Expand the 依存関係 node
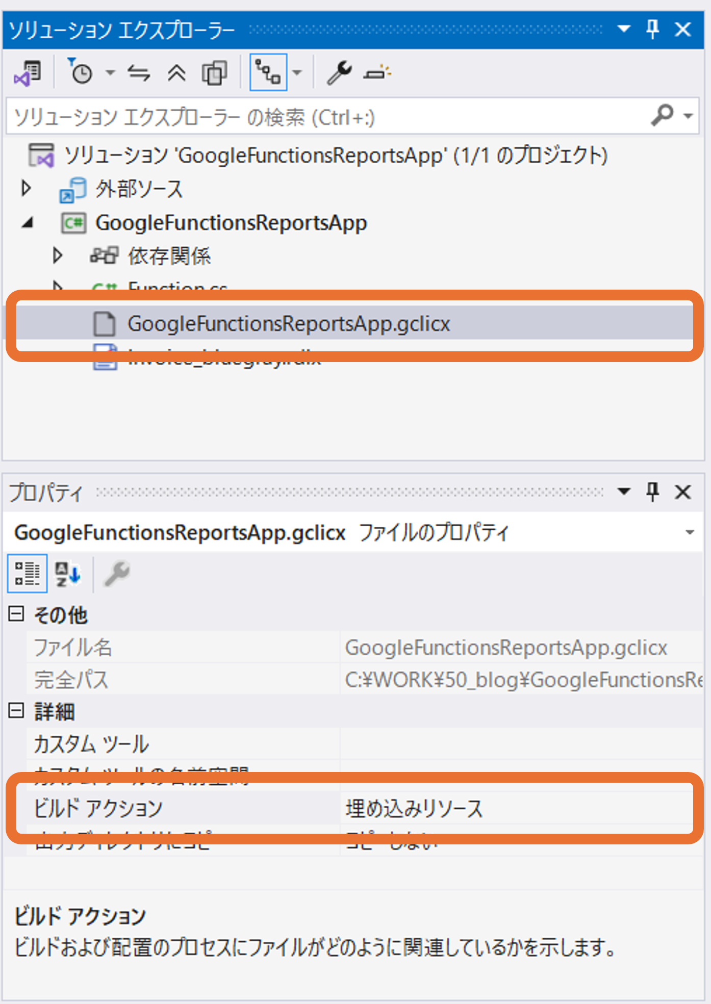This screenshot has height=1004, width=711. coord(57,255)
